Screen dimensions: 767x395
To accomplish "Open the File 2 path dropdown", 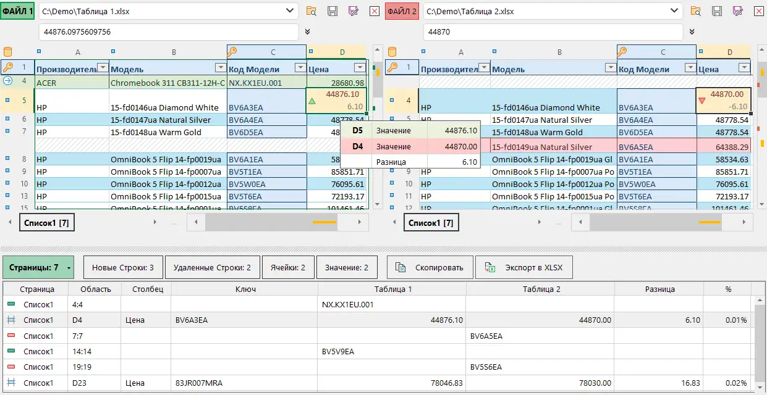I will tap(674, 11).
